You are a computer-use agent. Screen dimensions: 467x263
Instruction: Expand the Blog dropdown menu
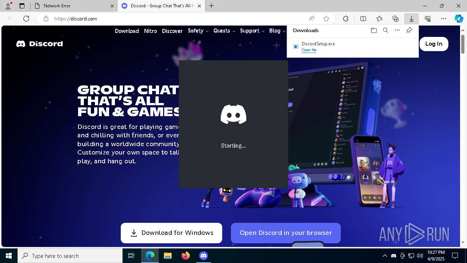click(x=277, y=31)
